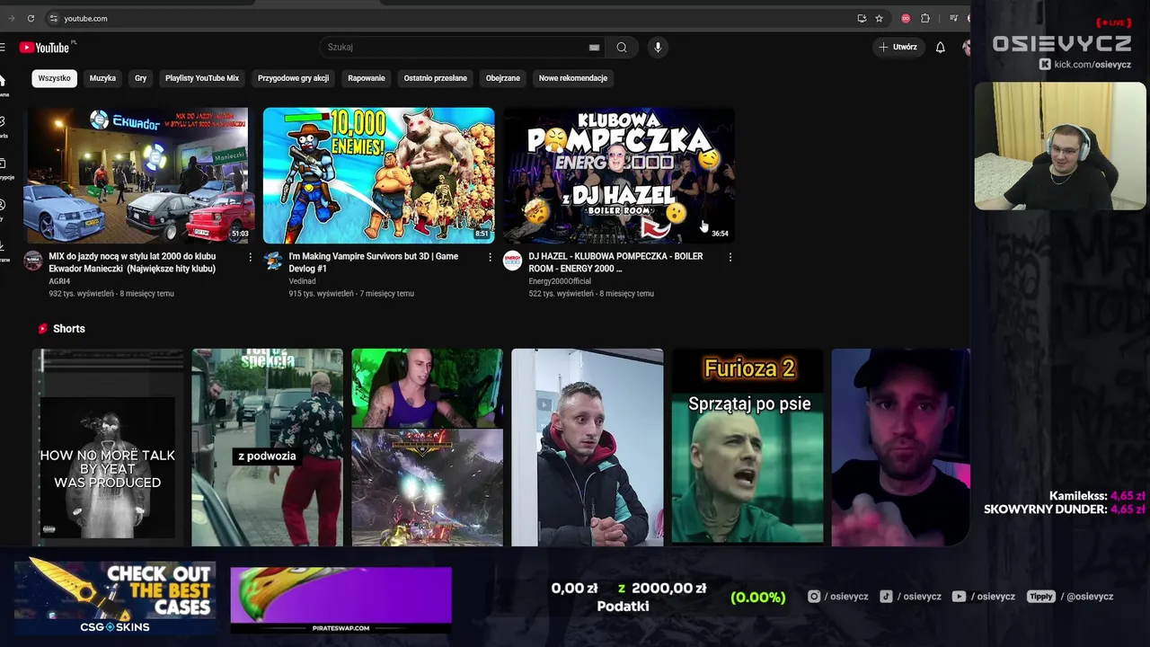Select the Gry filter chip

(x=140, y=78)
